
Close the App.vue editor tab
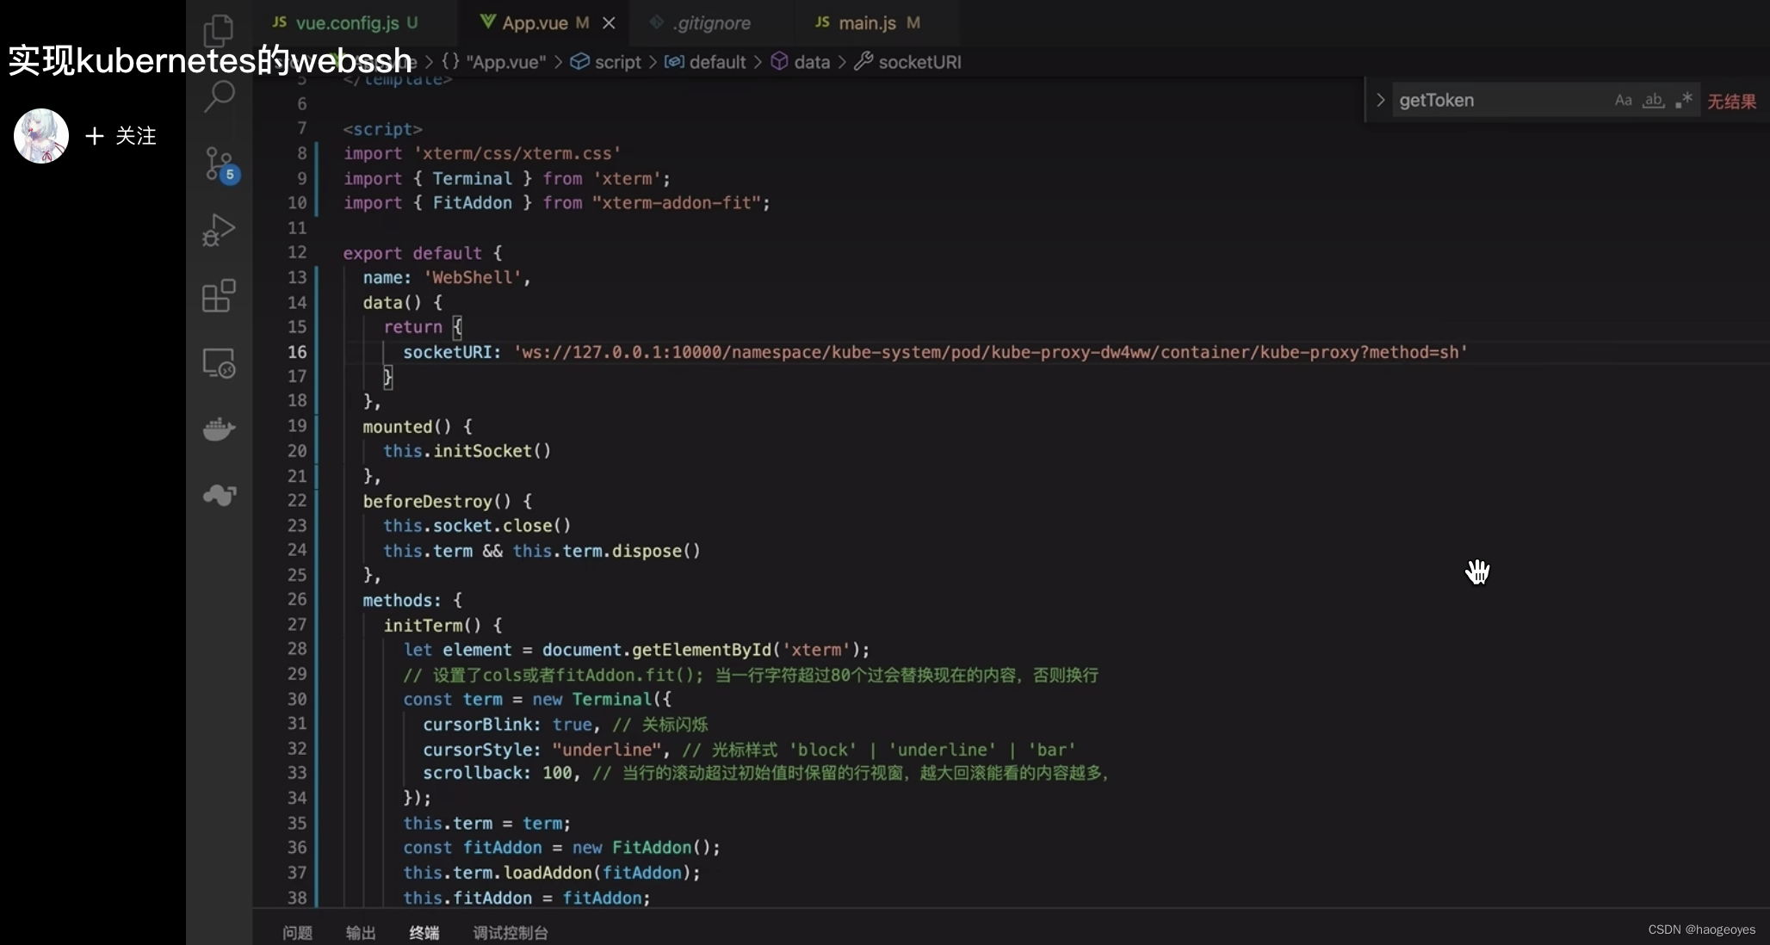click(609, 23)
